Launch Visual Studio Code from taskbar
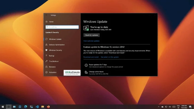This screenshot has height=109, width=194. (x=37, y=107)
